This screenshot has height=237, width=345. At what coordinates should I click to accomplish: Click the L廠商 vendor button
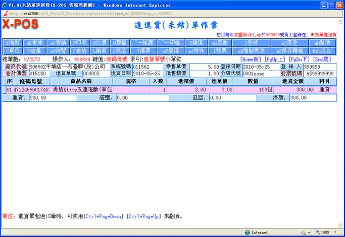coord(100,51)
